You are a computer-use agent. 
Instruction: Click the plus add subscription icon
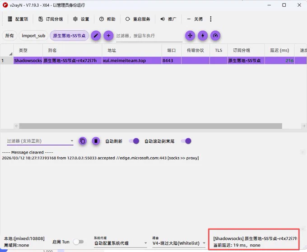[108, 36]
